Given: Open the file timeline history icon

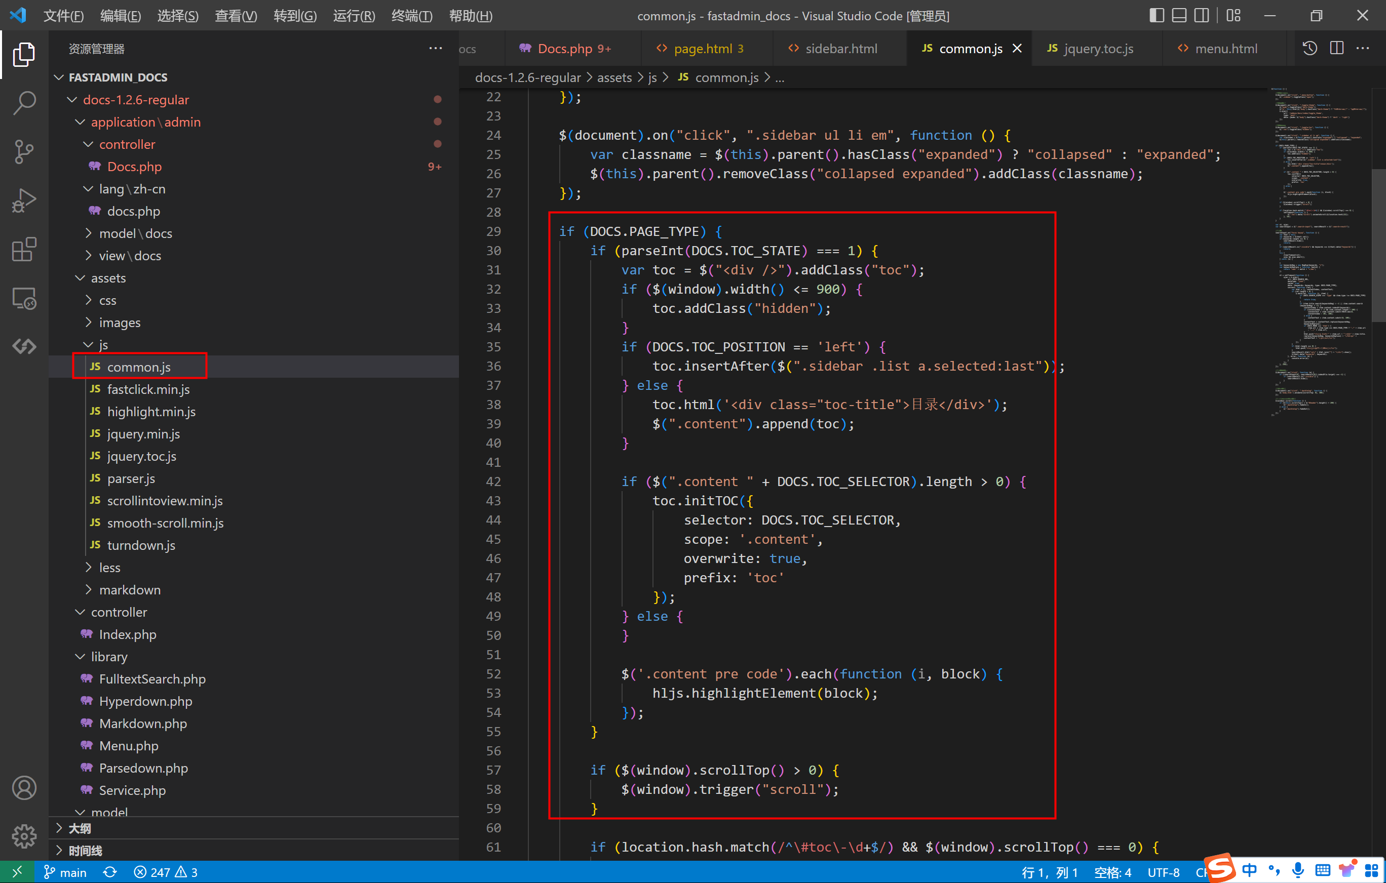Looking at the screenshot, I should [x=1310, y=49].
